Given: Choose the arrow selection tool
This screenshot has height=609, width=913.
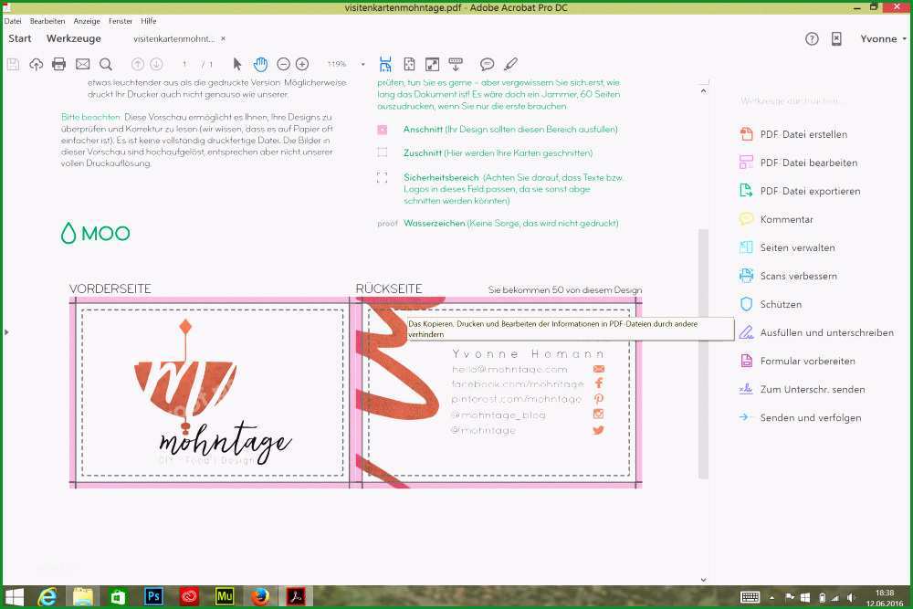Looking at the screenshot, I should 237,64.
